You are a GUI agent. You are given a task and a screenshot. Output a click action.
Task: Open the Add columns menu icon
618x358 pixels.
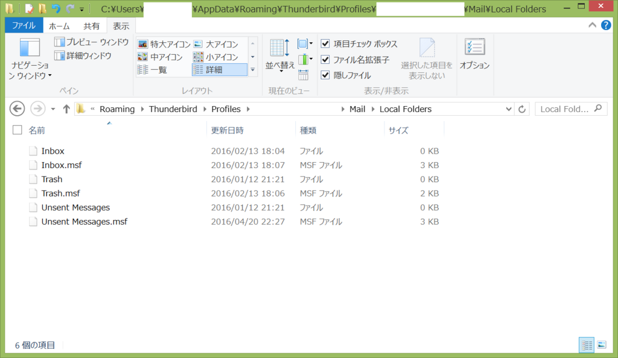click(x=305, y=60)
